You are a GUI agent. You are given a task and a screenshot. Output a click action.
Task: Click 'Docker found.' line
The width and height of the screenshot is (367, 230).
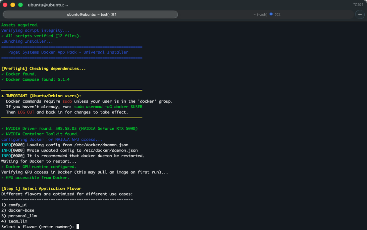tap(19, 74)
